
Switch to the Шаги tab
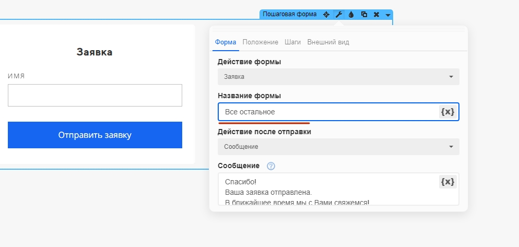click(x=292, y=42)
